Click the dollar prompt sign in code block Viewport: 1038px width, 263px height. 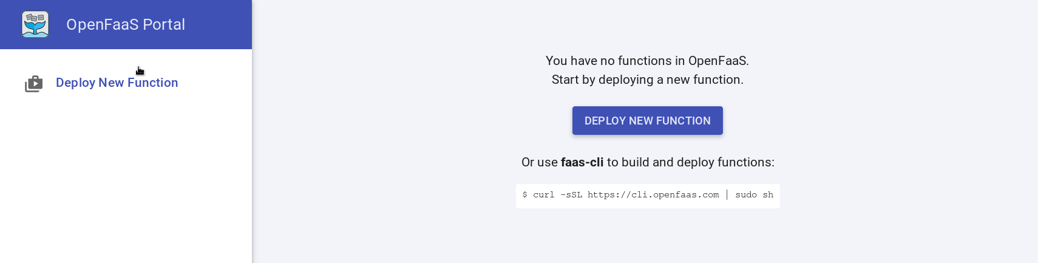coord(524,195)
